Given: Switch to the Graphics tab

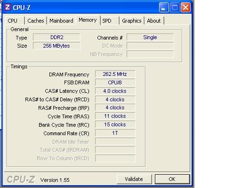Looking at the screenshot, I should tap(132, 21).
